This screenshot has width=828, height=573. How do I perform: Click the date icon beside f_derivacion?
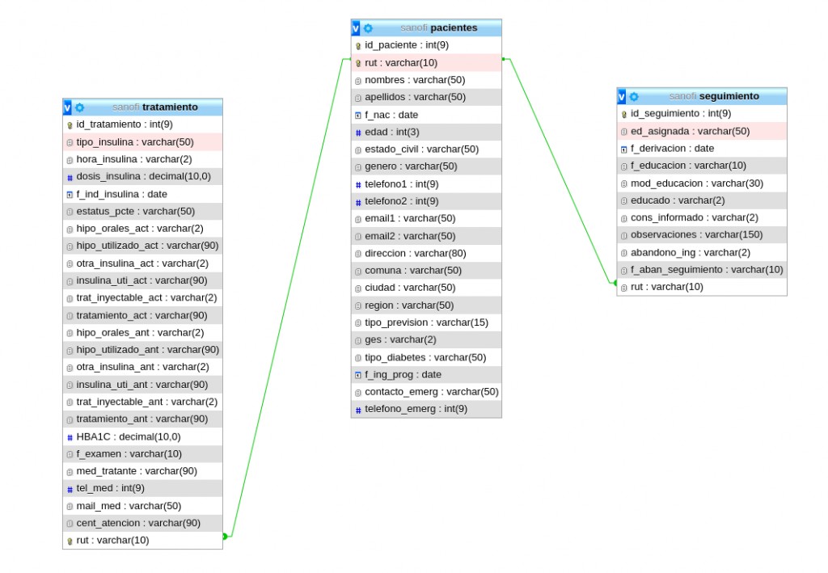click(x=624, y=150)
